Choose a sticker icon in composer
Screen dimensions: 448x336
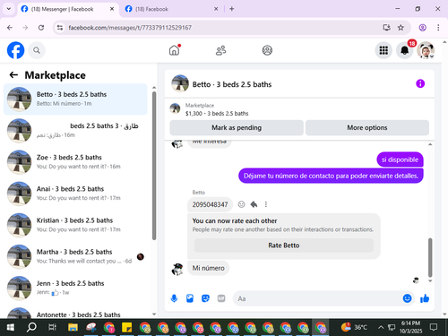point(205,298)
